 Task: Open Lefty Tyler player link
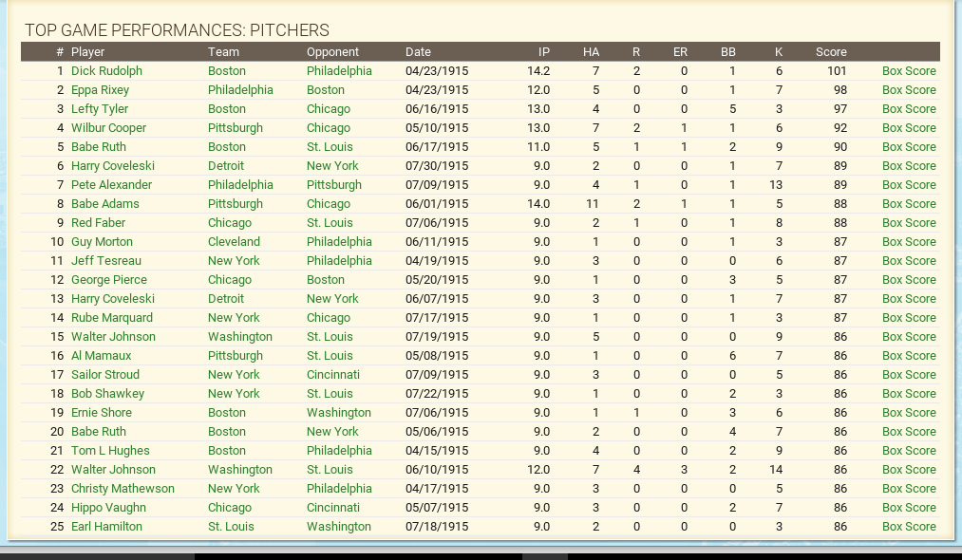point(100,109)
